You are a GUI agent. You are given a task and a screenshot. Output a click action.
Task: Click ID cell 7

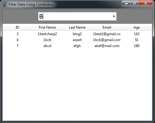coord(17,46)
